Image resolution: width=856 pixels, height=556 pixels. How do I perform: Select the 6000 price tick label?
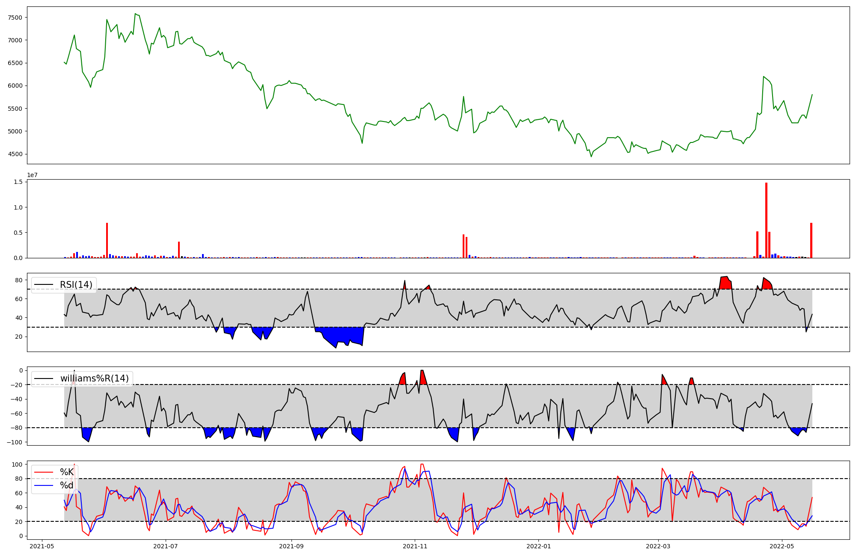(15, 86)
